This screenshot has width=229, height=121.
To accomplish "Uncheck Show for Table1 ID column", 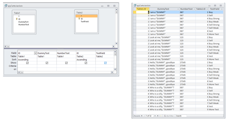I will coord(27,63).
